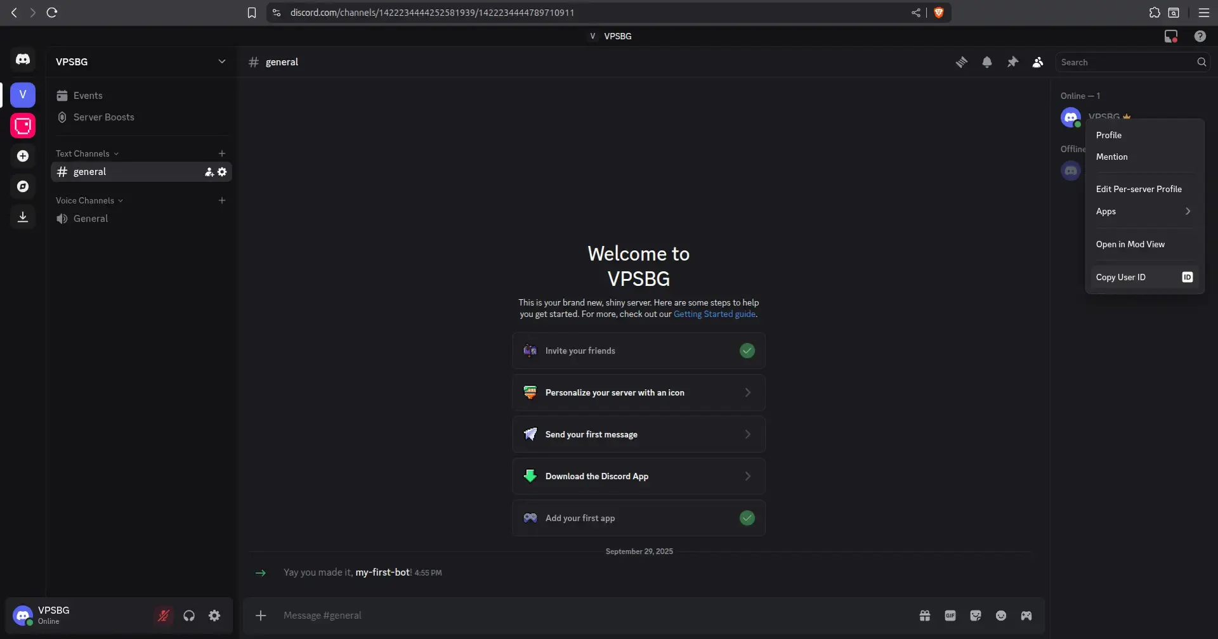Click Discover servers compass icon
The image size is (1218, 639).
tap(23, 186)
